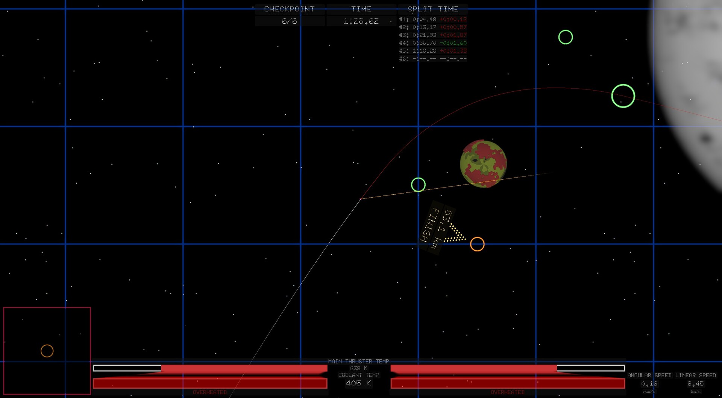Click the COOLANT TEMP 405 K readout
The width and height of the screenshot is (722, 398).
(358, 380)
